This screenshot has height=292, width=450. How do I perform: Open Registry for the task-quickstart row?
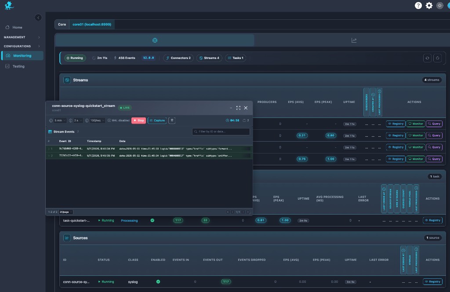click(432, 220)
